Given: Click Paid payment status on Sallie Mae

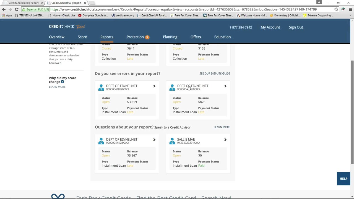Looking at the screenshot, I should (201, 166).
